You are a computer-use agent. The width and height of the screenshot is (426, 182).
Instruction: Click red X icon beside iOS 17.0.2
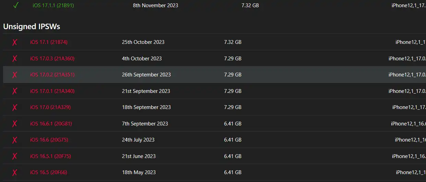point(15,75)
